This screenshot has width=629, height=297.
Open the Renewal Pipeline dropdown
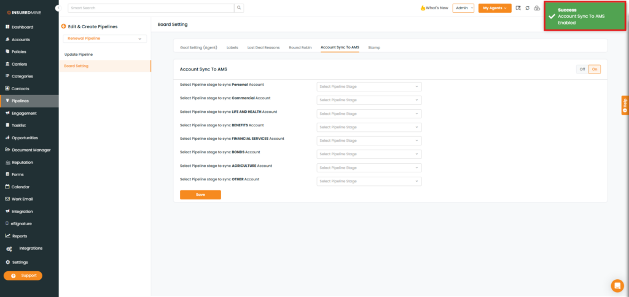(104, 39)
